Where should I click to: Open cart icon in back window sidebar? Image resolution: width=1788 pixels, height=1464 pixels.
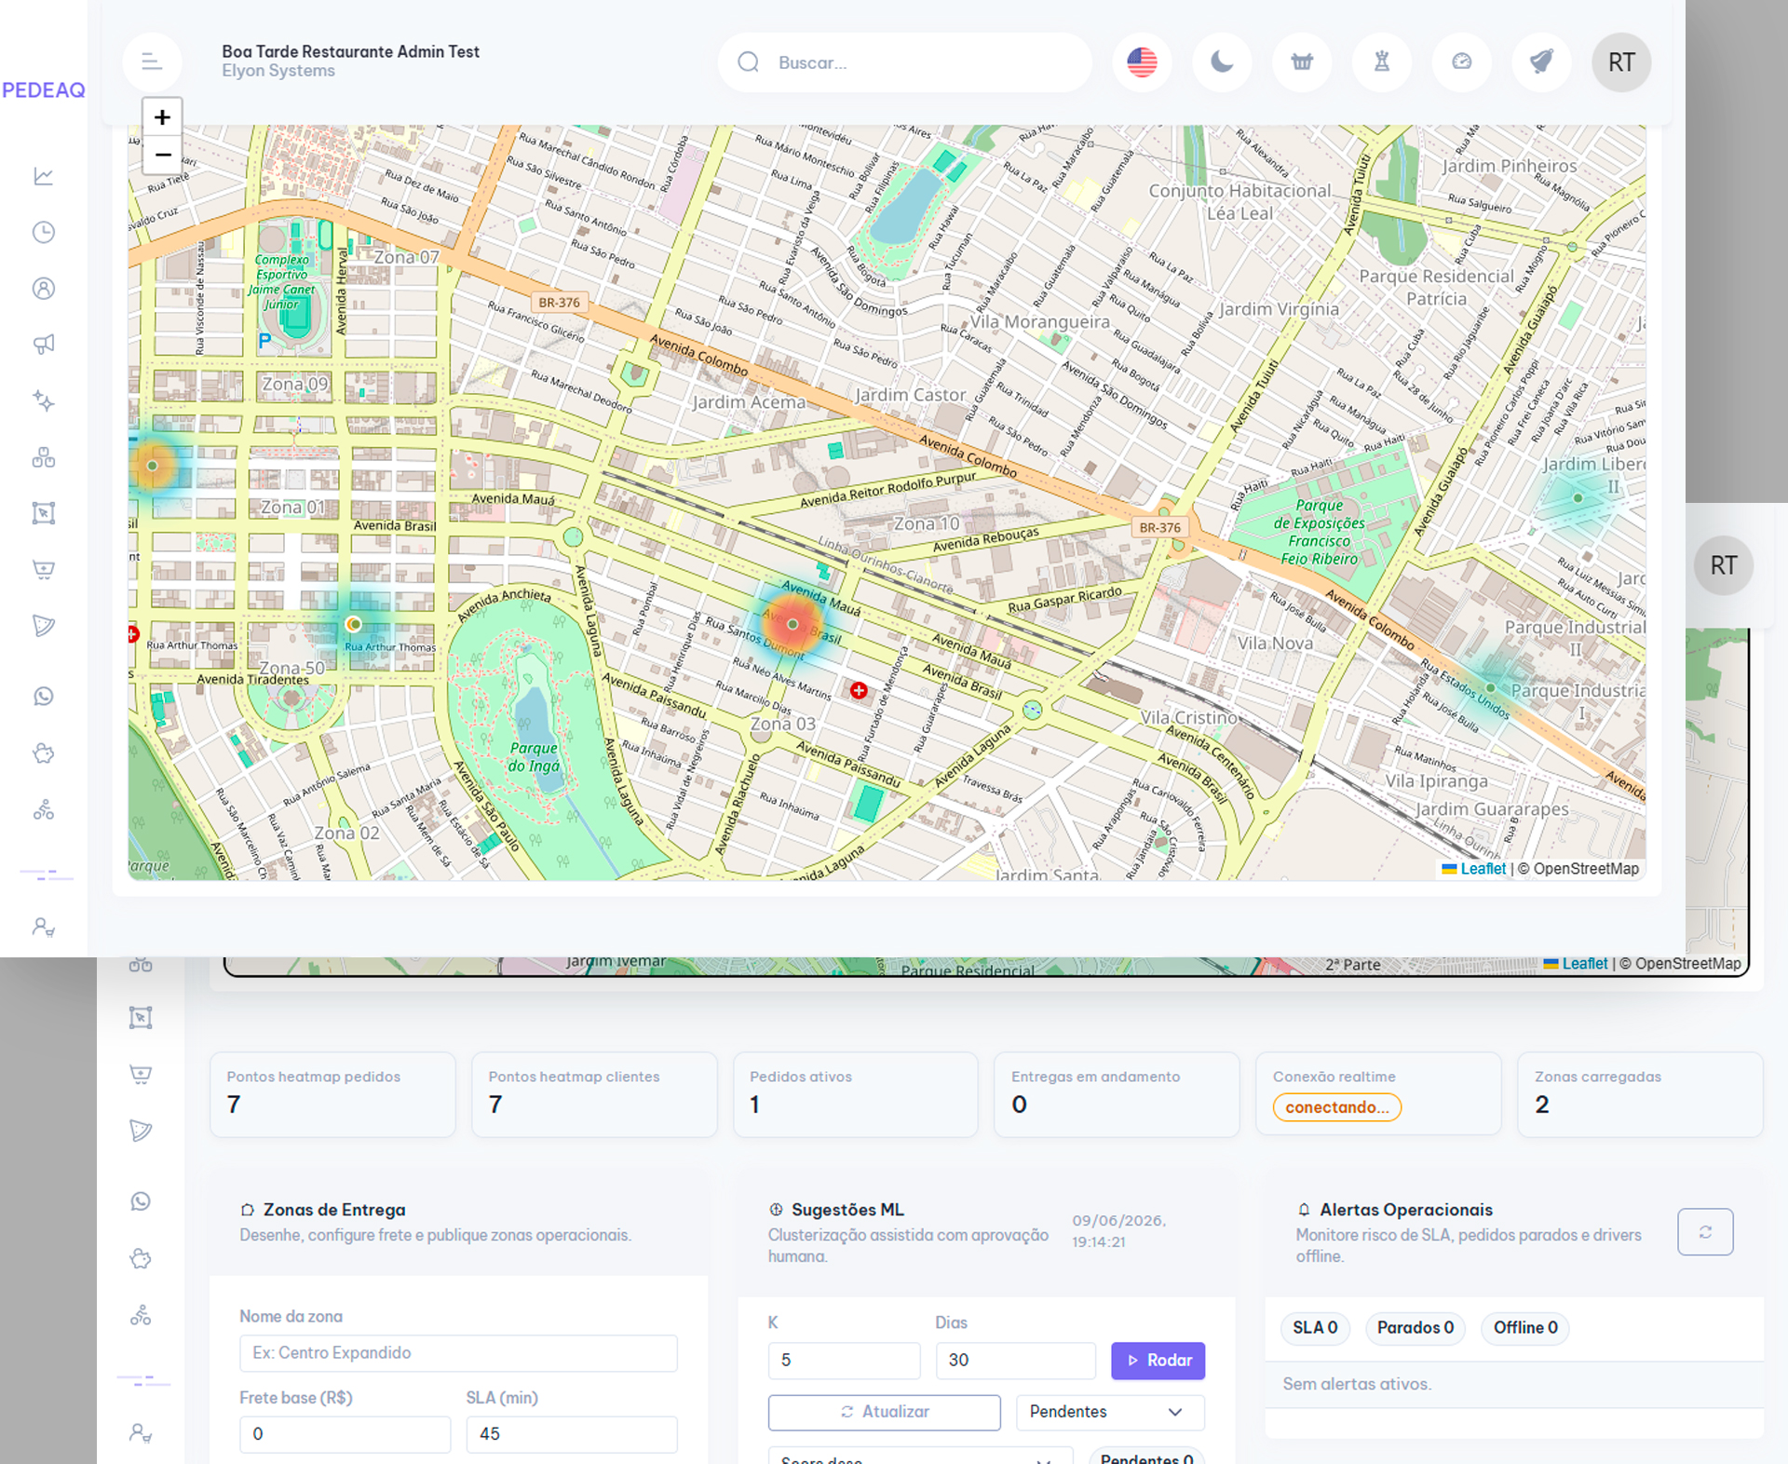(141, 1075)
